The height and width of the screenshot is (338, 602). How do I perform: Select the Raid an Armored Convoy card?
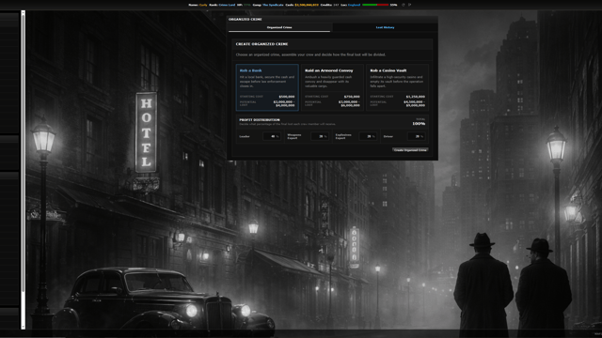pos(332,87)
